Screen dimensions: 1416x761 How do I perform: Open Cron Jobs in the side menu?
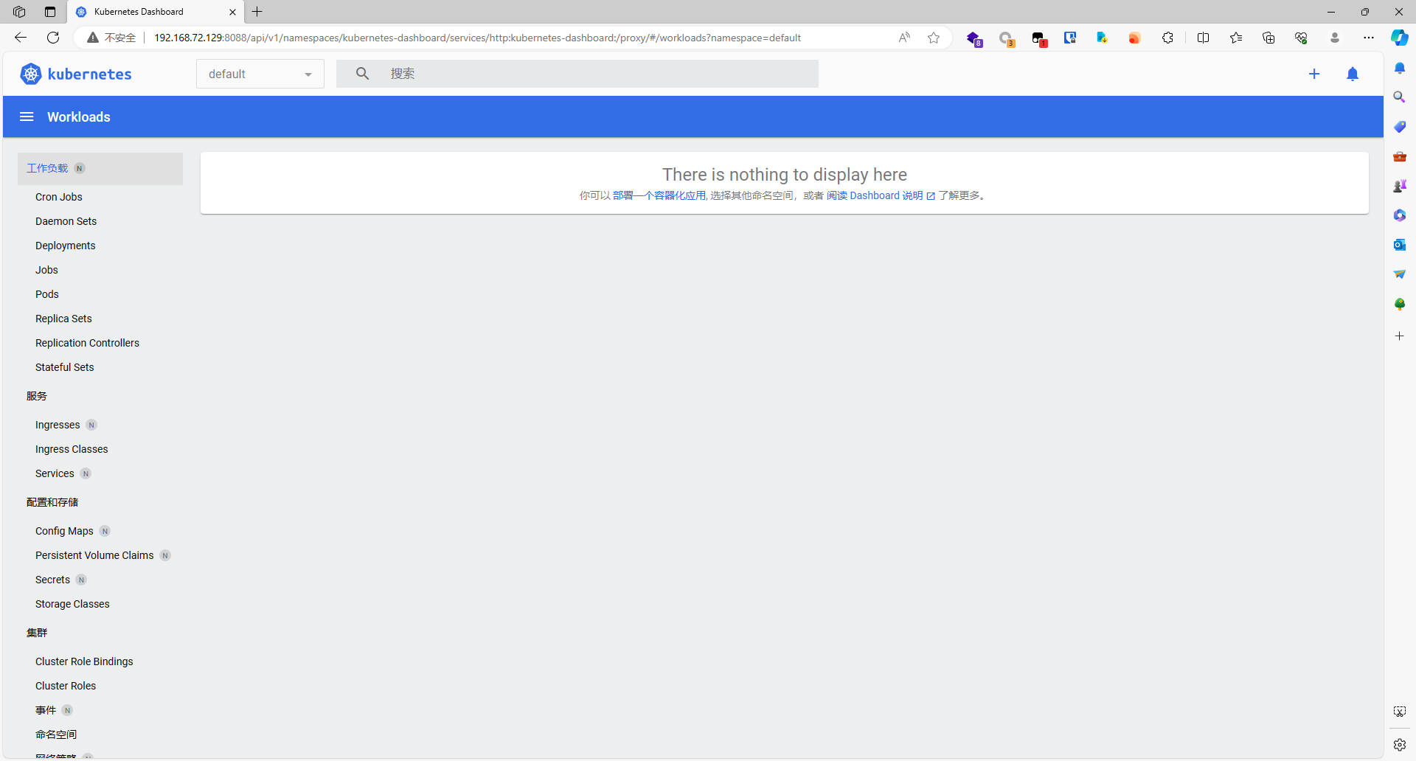point(59,197)
